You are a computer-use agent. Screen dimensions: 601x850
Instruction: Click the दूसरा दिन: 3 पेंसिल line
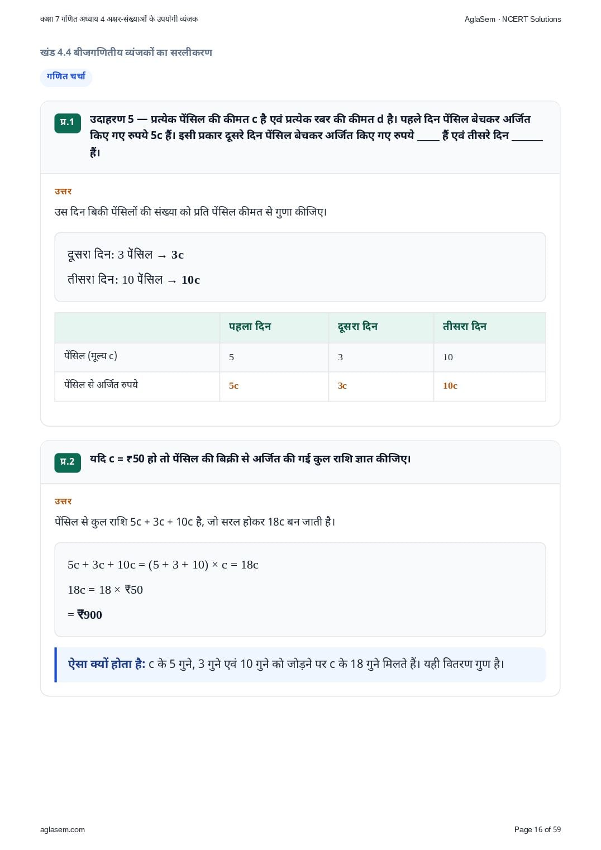(x=126, y=255)
